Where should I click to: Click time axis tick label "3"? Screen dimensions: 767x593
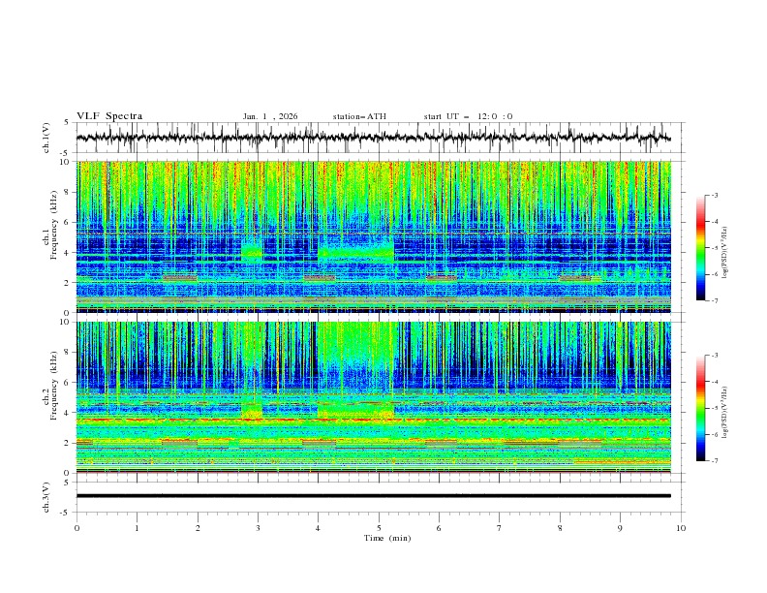pos(258,528)
